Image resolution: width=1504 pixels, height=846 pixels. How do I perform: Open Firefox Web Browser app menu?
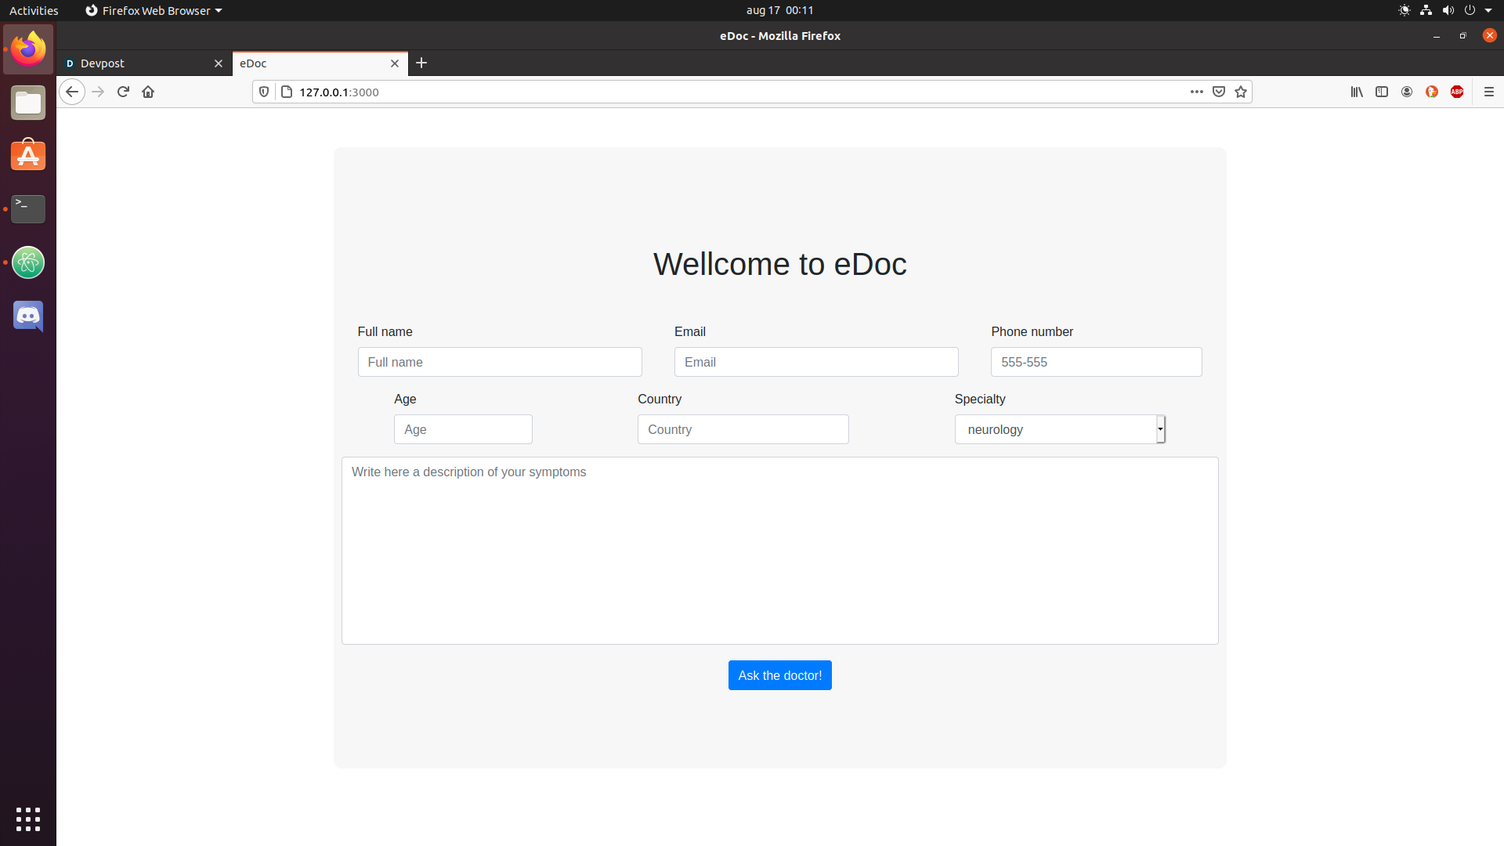click(154, 10)
